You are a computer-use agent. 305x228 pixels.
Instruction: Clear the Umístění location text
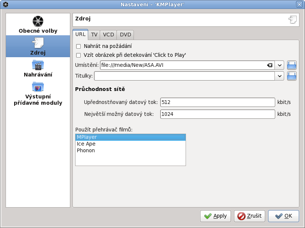coord(270,65)
